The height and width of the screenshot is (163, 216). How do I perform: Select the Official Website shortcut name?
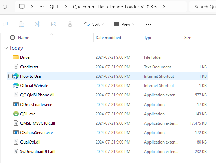(34, 86)
